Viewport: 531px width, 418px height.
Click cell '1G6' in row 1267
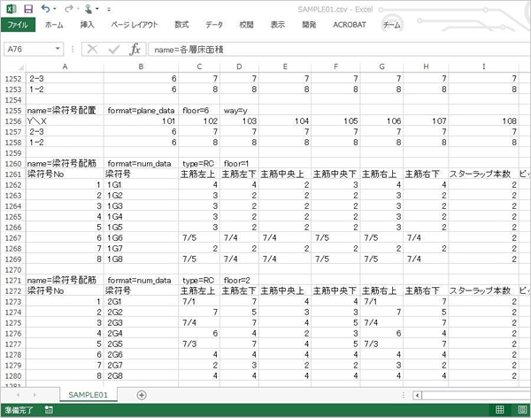pyautogui.click(x=141, y=238)
